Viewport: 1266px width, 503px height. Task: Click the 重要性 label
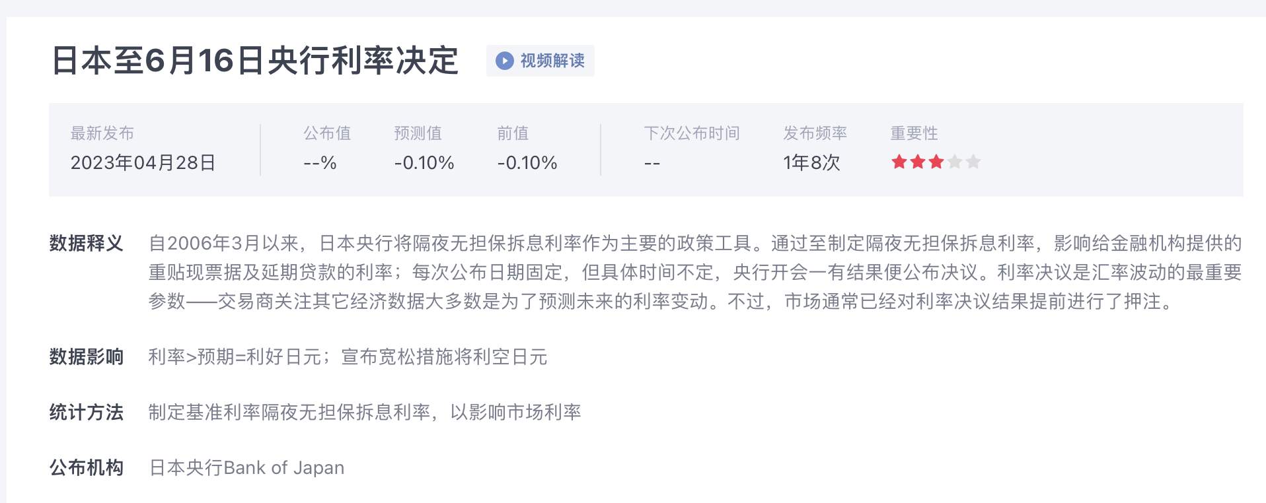pos(914,133)
